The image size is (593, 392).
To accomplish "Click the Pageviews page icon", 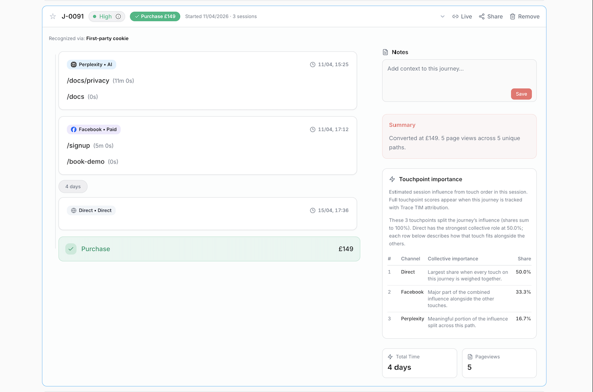I will [x=470, y=357].
